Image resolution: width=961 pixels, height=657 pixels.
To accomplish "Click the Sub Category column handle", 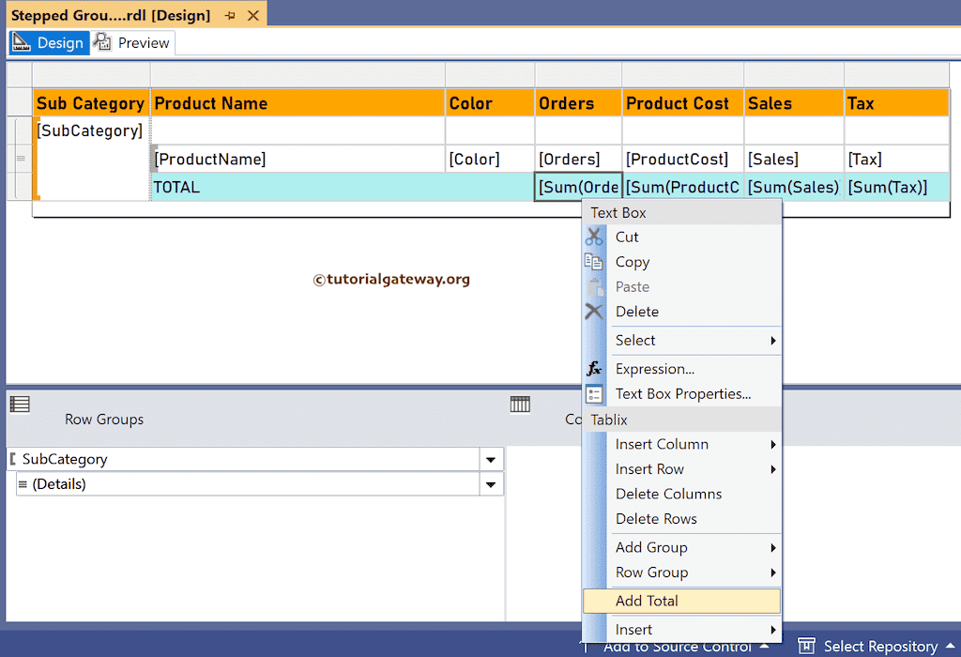I will click(91, 75).
